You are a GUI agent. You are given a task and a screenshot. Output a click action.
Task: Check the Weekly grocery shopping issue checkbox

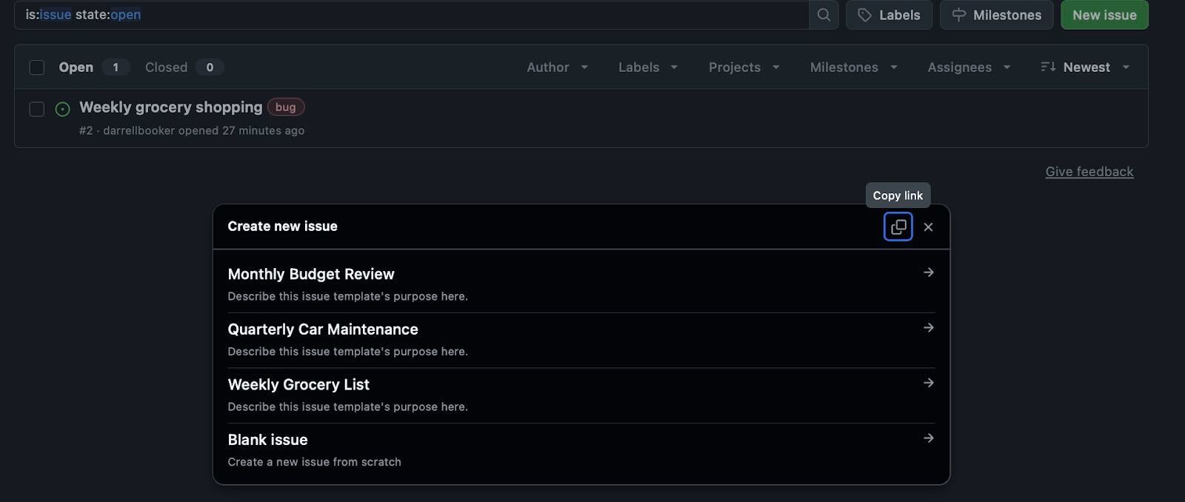37,109
